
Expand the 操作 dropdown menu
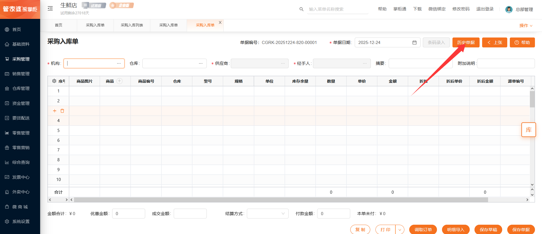coord(526,26)
